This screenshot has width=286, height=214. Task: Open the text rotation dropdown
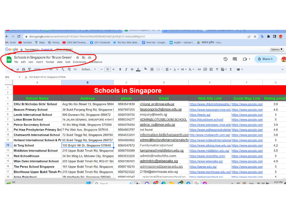[191, 69]
